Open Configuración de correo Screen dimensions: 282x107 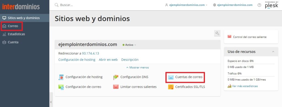83,87
